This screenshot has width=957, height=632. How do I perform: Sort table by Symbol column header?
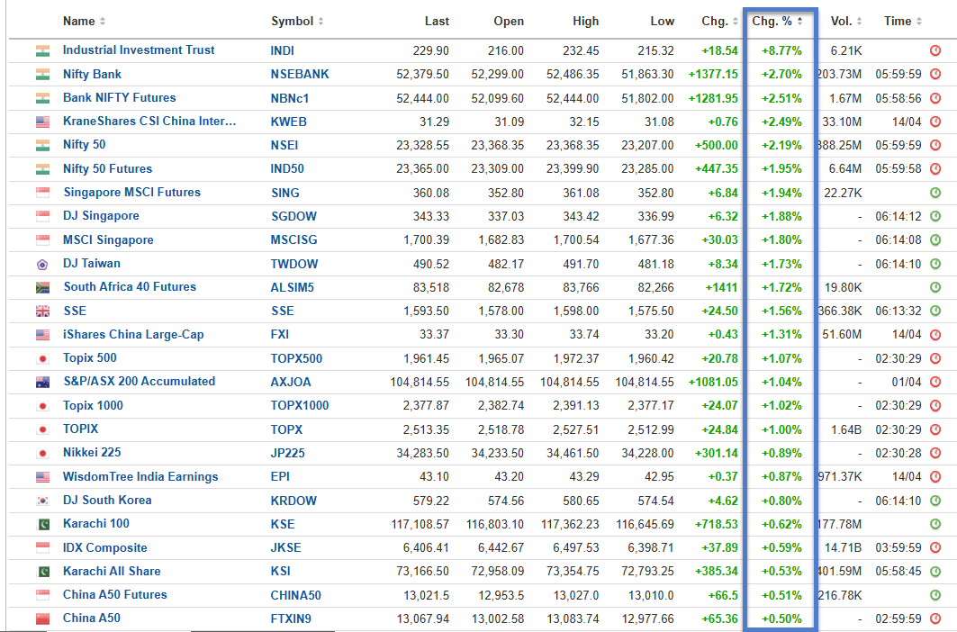297,22
